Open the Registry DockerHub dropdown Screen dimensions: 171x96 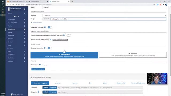(x=104, y=15)
